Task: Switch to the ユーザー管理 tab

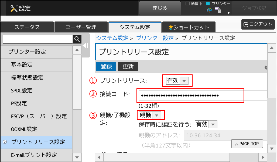Action: pos(81,27)
